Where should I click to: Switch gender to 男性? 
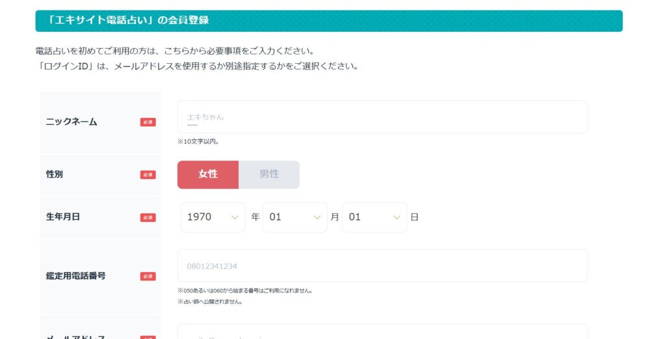pos(269,174)
